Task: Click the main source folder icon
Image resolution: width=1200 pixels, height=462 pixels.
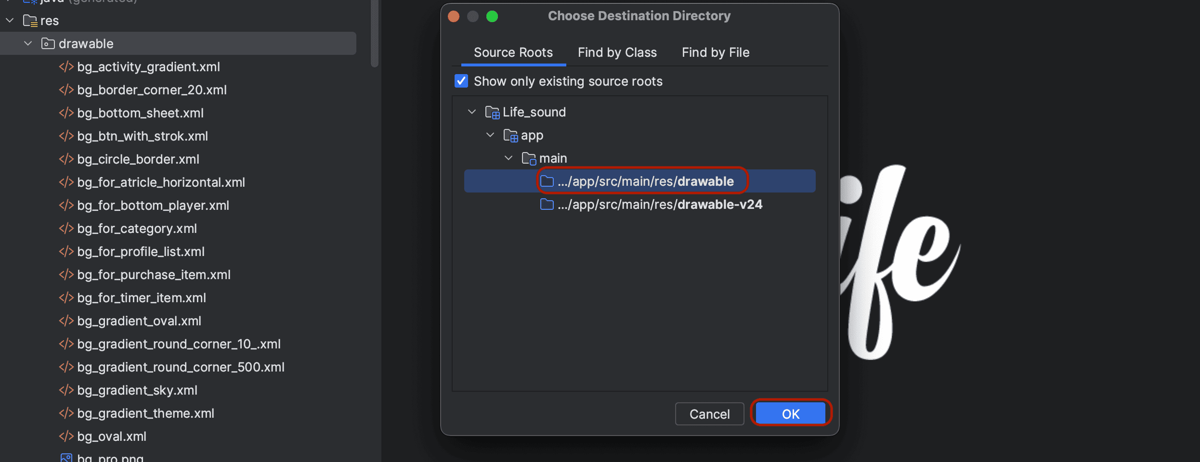Action: pyautogui.click(x=529, y=158)
